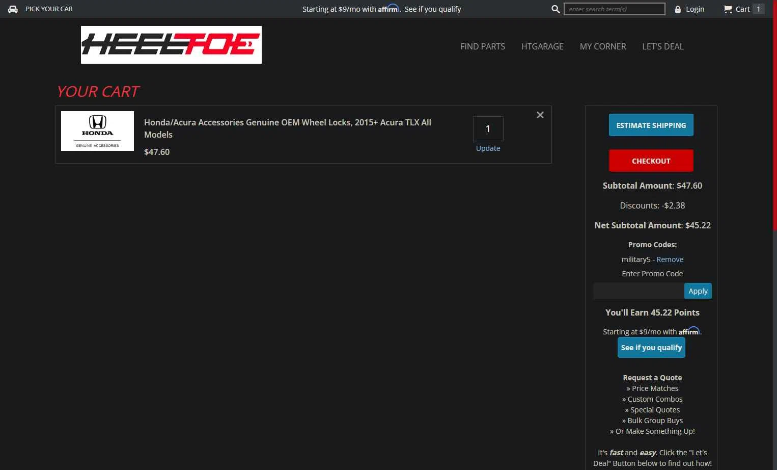The width and height of the screenshot is (777, 470).
Task: Remove the wheel locks item with X
Action: (540, 115)
